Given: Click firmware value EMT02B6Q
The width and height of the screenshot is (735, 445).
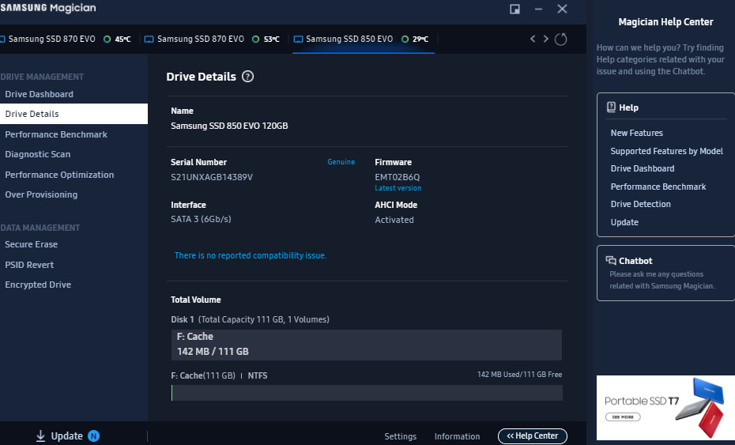Looking at the screenshot, I should pyautogui.click(x=397, y=177).
